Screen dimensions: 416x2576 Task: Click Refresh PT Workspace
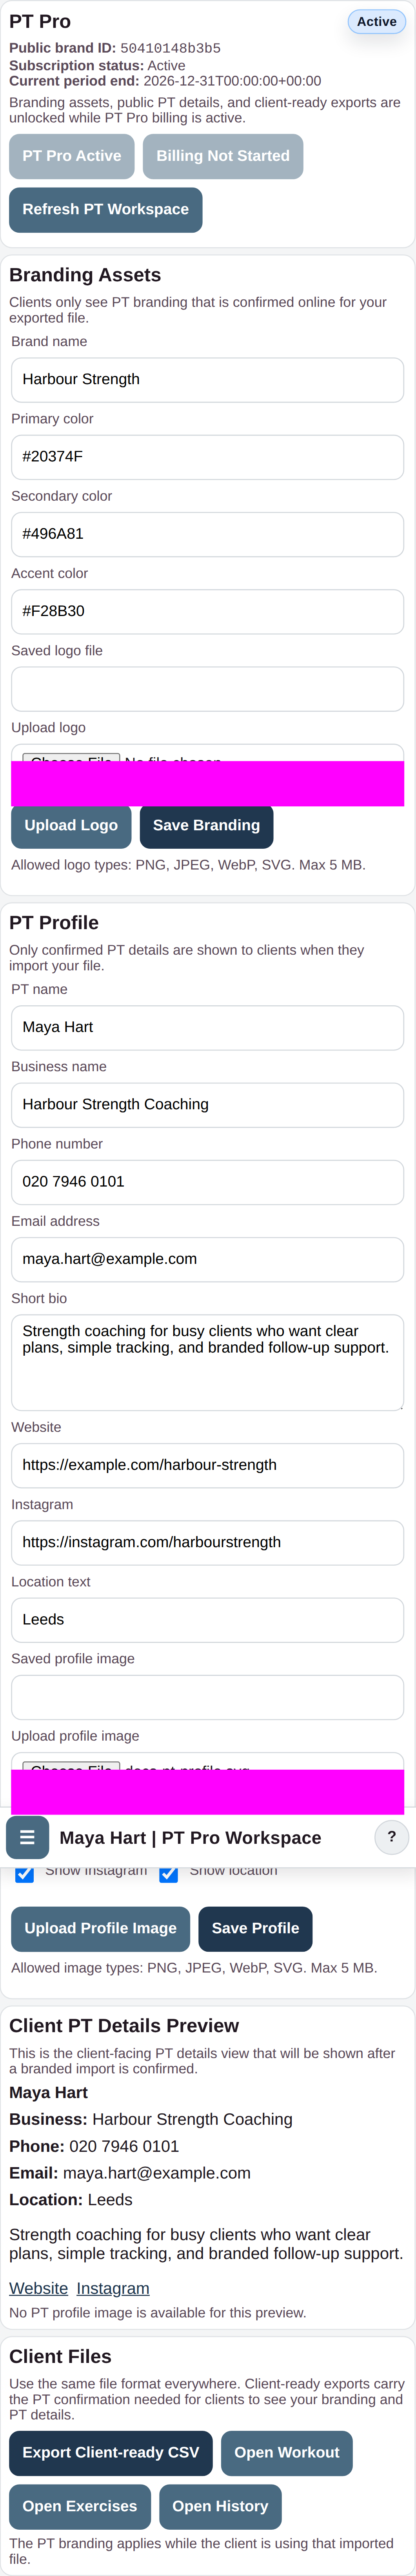[x=105, y=209]
